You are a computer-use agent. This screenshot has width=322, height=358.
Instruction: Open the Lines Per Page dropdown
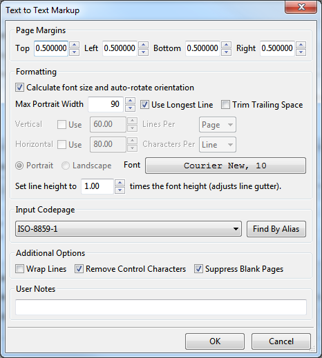218,125
